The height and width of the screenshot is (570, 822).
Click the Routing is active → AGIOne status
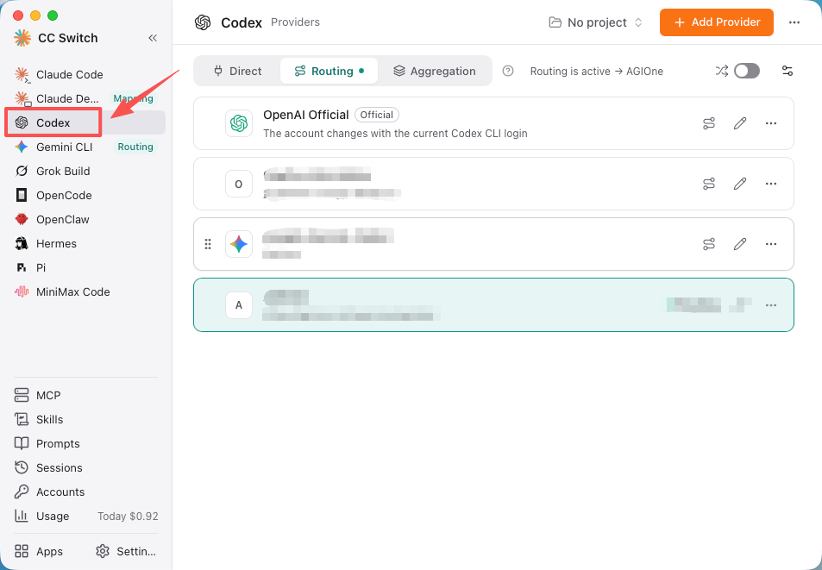point(597,72)
